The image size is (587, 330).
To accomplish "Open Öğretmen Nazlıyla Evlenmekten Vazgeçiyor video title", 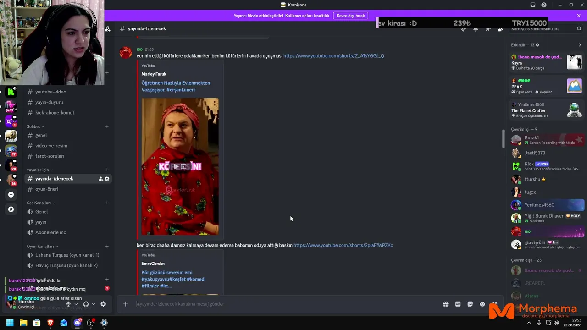I will [176, 86].
